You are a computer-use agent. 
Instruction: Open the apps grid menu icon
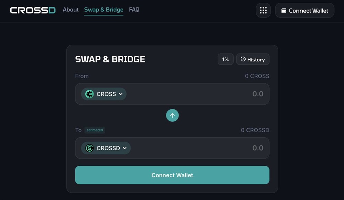pos(263,10)
